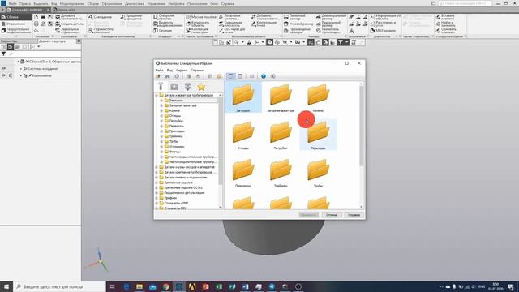Open Вид menu in the library dialog
Viewport: 519px width, 292px height.
point(169,71)
